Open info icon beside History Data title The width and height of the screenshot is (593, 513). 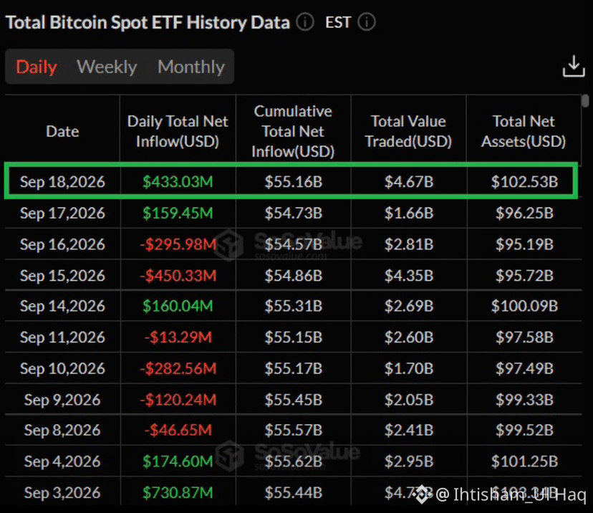pos(305,22)
